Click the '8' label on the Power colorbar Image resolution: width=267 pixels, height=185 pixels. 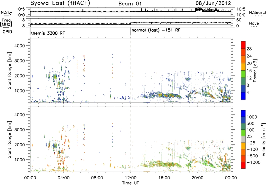pos(248,85)
